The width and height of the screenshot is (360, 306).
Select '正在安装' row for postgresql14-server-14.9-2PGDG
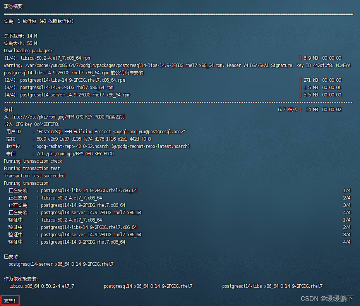[x=180, y=213]
